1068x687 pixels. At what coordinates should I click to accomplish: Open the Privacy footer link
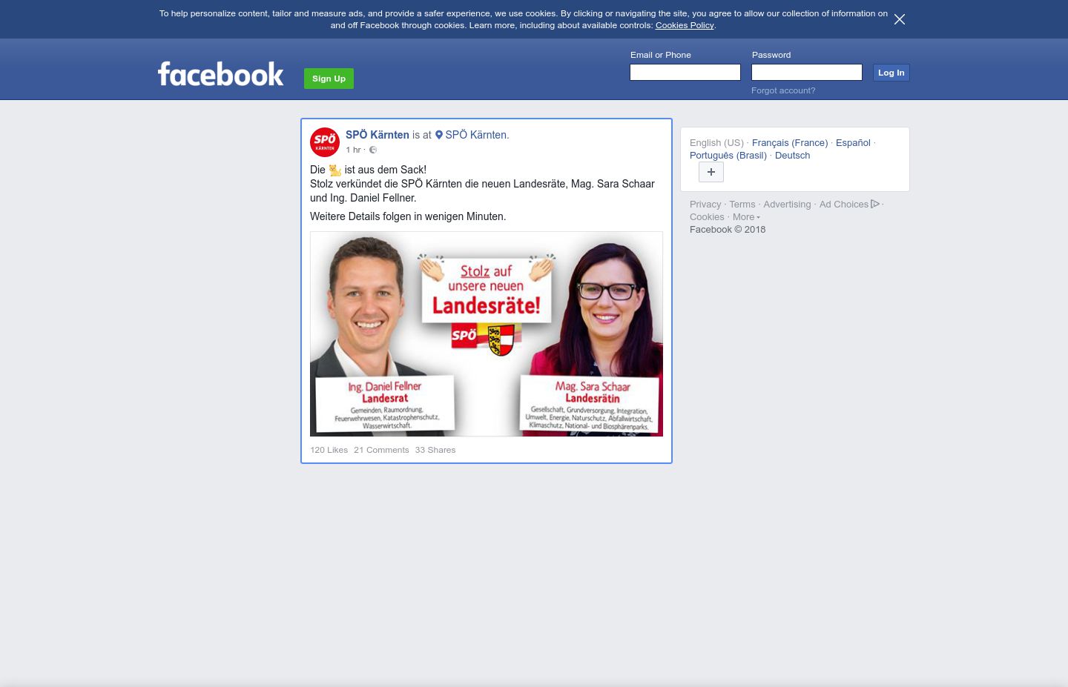coord(705,205)
